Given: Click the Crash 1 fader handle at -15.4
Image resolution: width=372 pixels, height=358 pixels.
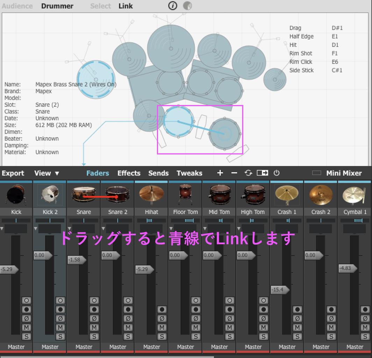Looking at the screenshot, I should click(280, 290).
